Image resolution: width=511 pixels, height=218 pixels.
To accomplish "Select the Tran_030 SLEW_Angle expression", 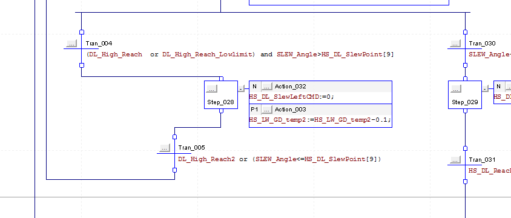I will (x=489, y=54).
